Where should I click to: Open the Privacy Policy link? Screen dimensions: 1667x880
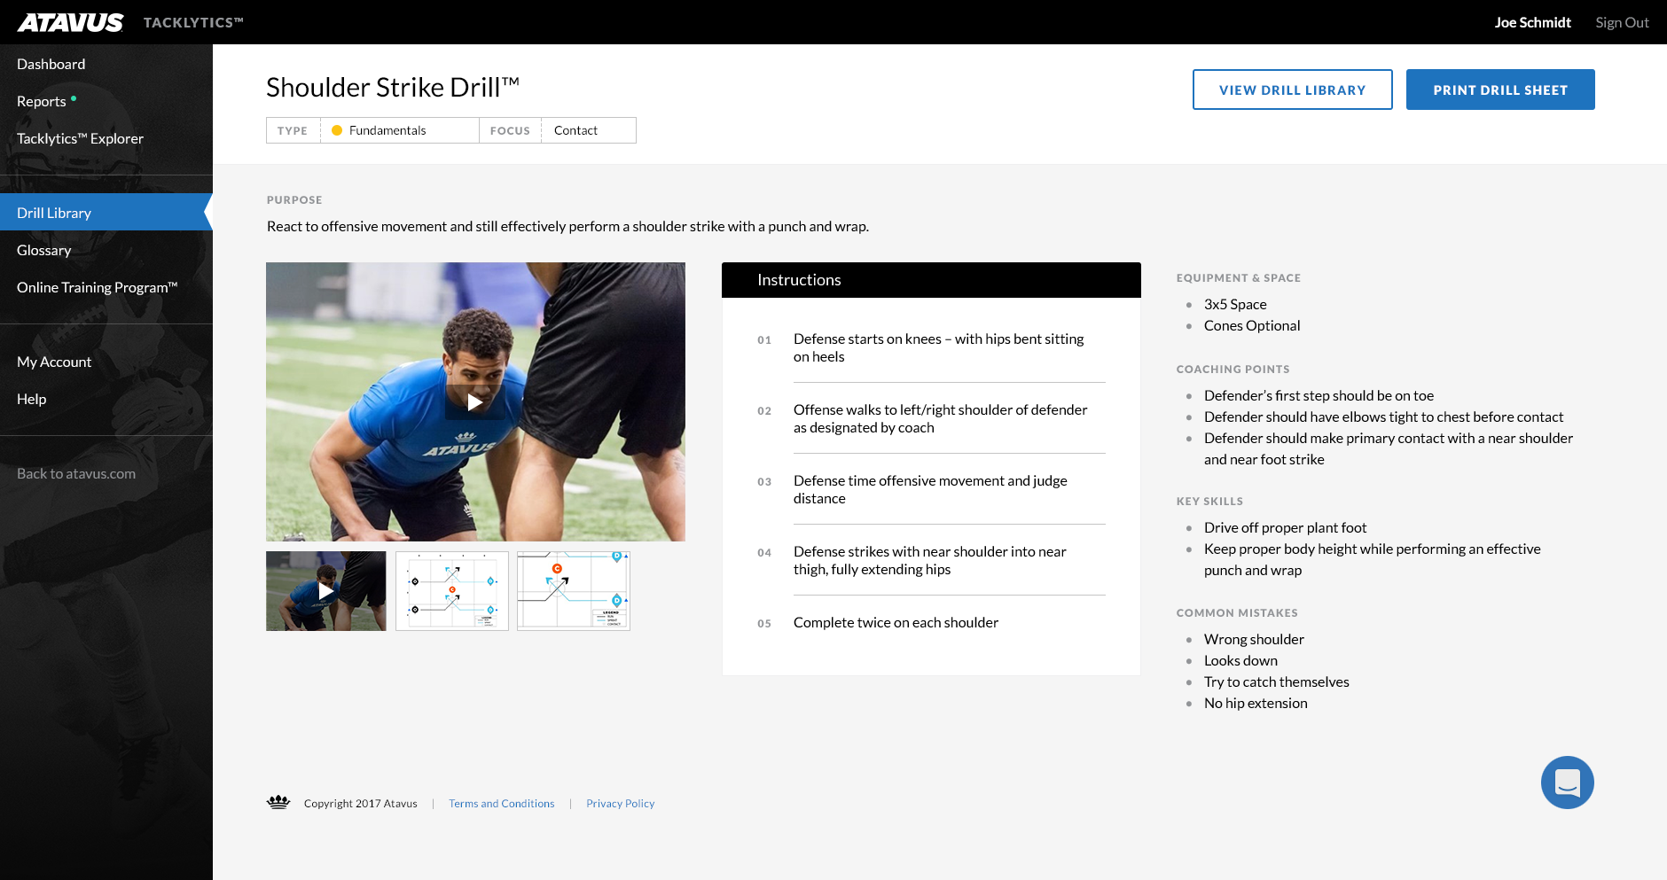[x=620, y=804]
